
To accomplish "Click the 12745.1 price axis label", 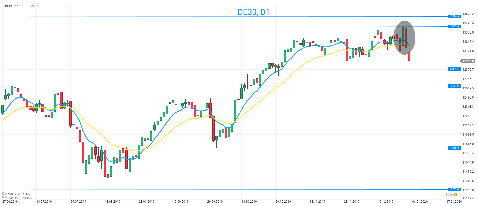I will [468, 79].
